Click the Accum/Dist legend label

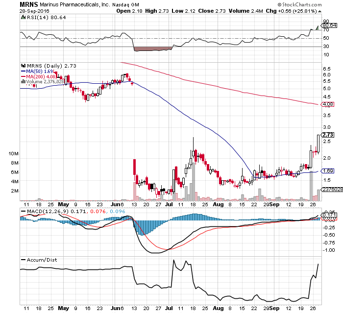click(42, 260)
